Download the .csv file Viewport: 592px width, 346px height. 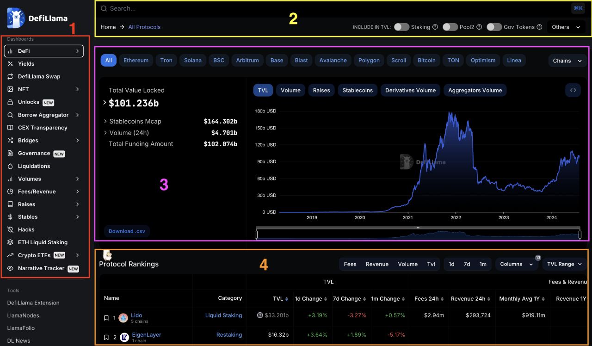click(127, 231)
